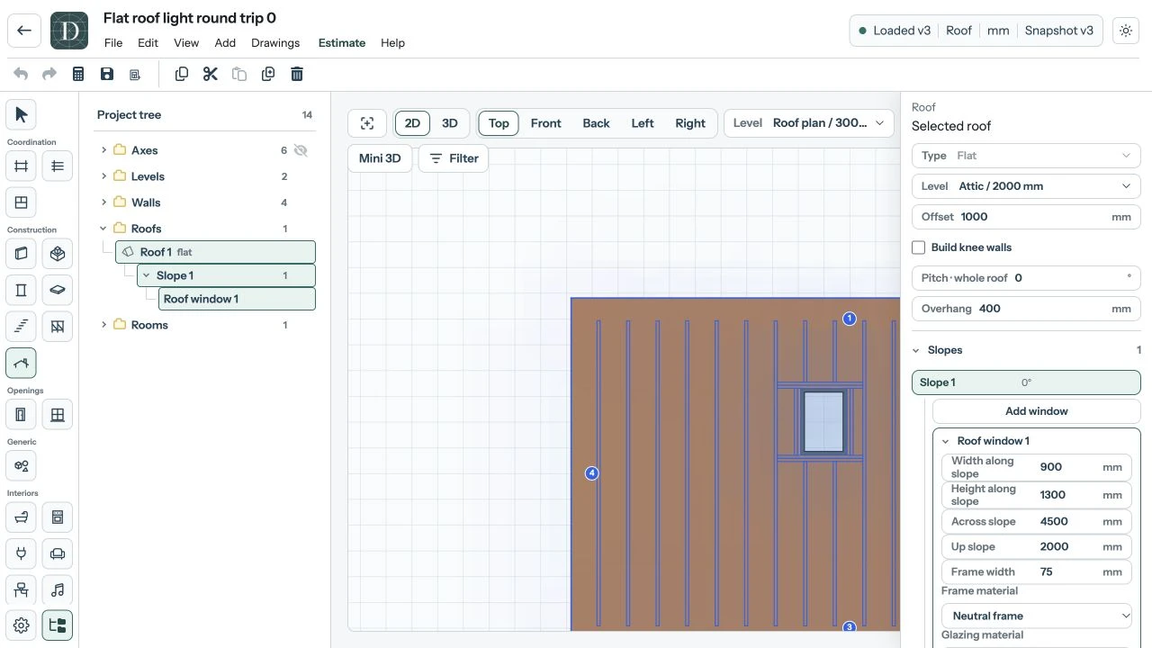
Task: Pick the column tool
Action: (21, 290)
